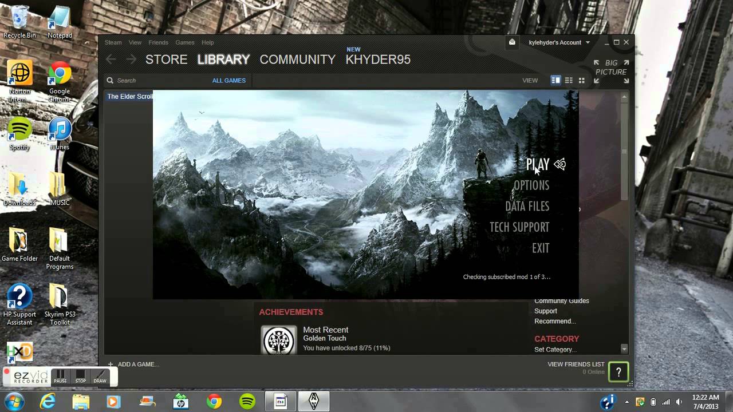The height and width of the screenshot is (412, 733).
Task: Select the ezvid DRAW tool
Action: point(100,377)
